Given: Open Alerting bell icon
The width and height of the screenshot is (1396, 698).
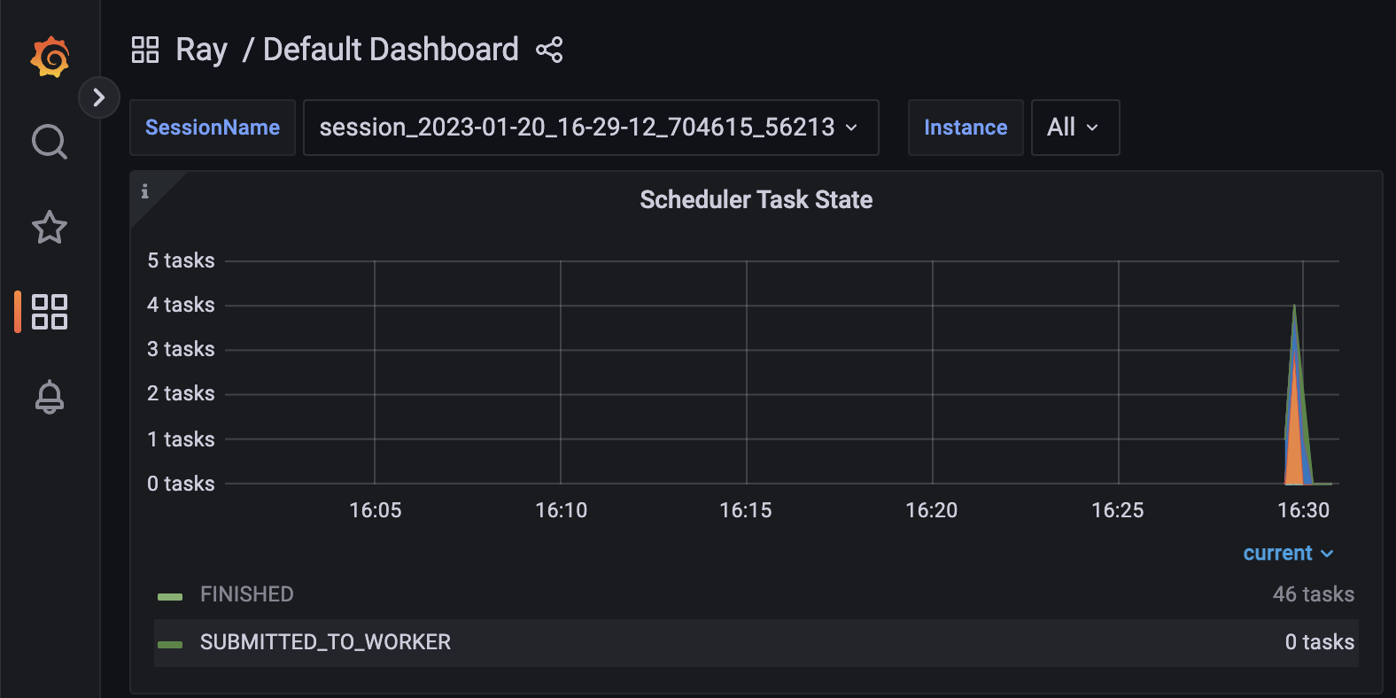Looking at the screenshot, I should point(50,397).
